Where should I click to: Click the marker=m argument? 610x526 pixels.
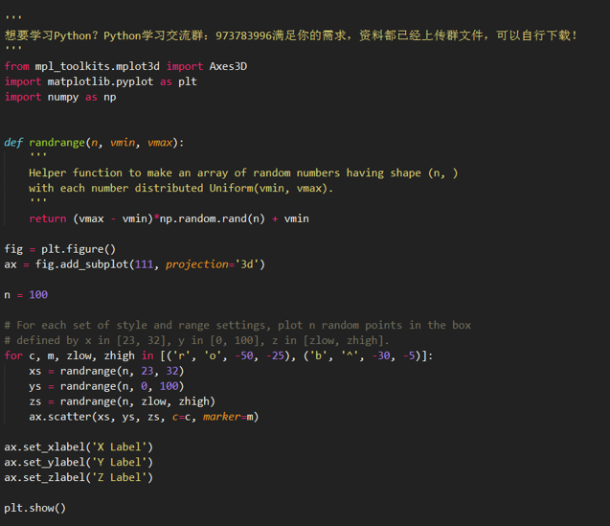click(231, 417)
